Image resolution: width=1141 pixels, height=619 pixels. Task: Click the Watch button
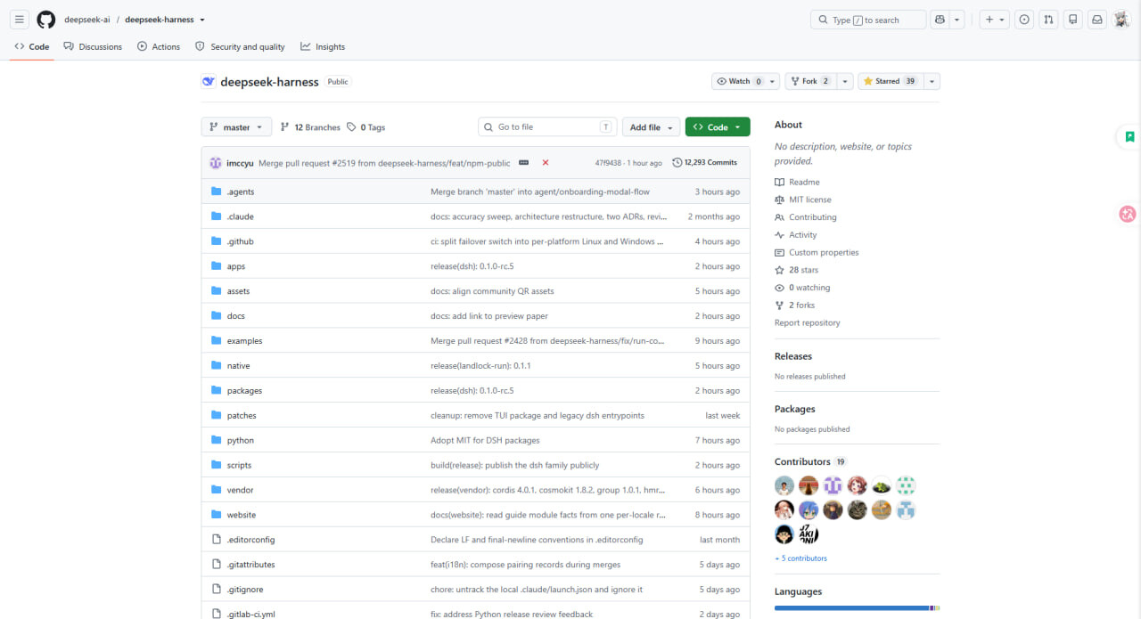click(x=740, y=81)
